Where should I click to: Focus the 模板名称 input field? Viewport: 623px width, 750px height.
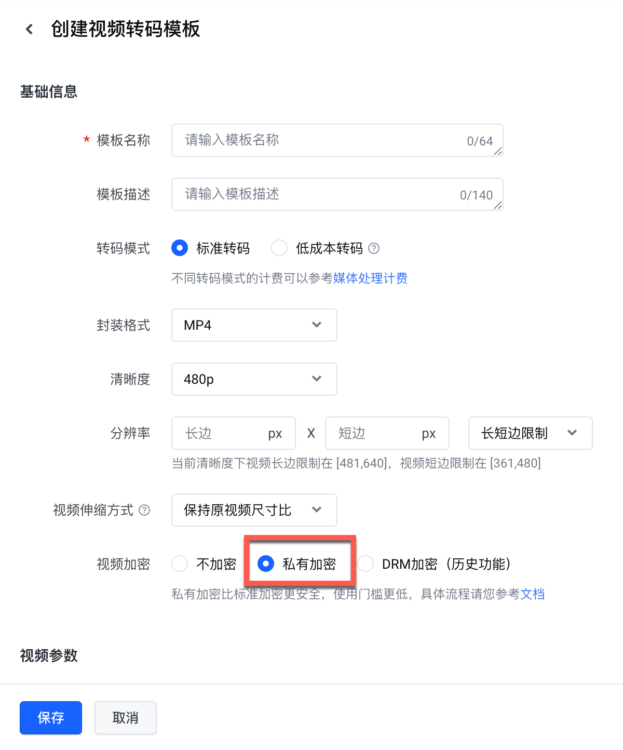pos(337,140)
